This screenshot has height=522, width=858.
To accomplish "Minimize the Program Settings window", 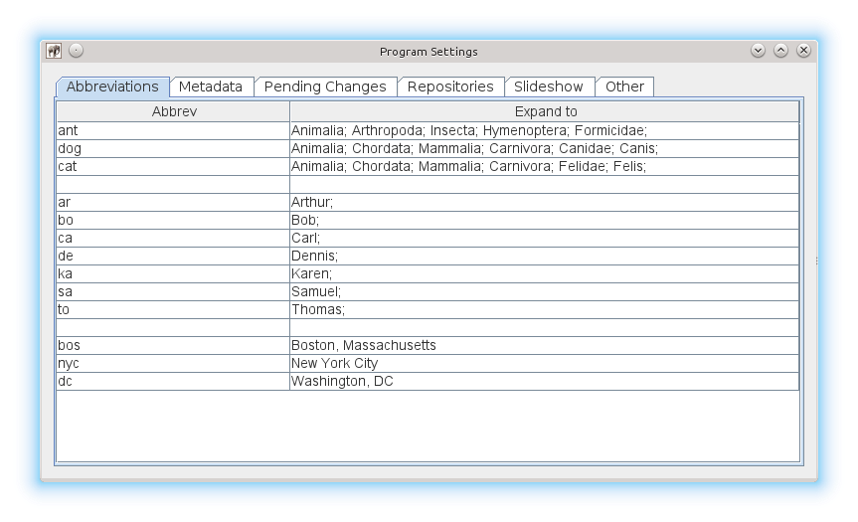I will coord(758,51).
